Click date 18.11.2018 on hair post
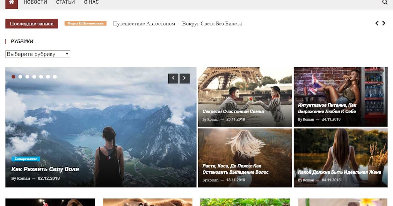This screenshot has width=393, height=206. (x=235, y=180)
